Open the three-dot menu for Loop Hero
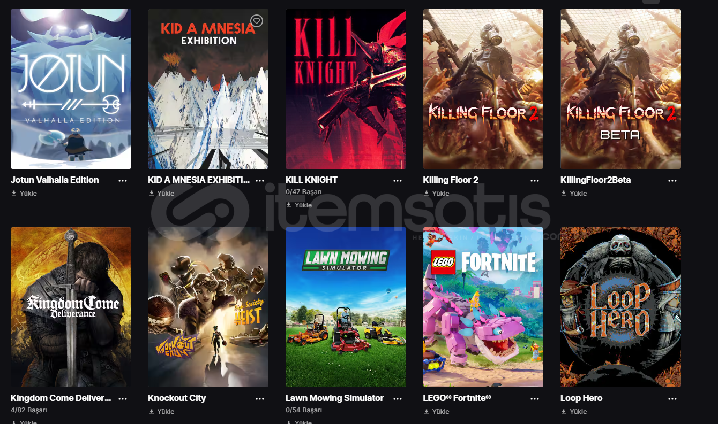The width and height of the screenshot is (718, 424). pos(672,399)
